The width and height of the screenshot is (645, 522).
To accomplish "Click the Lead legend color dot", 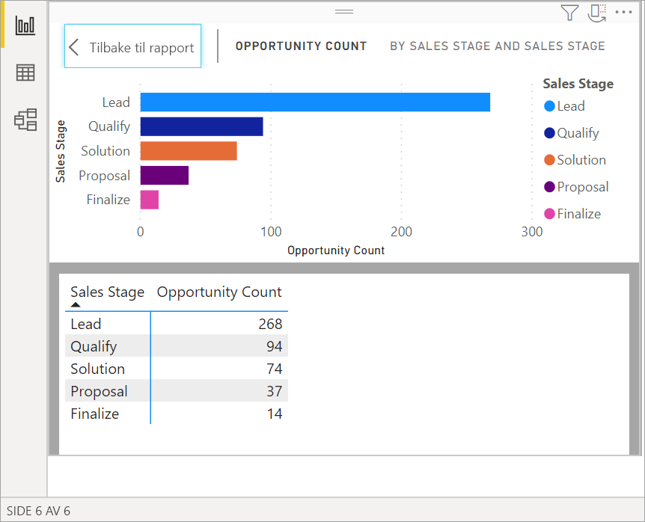I will (549, 106).
